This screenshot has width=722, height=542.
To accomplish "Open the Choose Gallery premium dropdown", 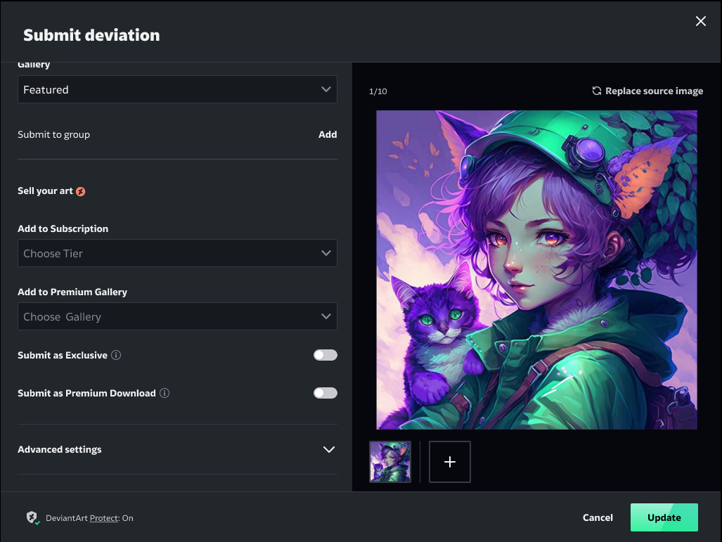I will 177,316.
